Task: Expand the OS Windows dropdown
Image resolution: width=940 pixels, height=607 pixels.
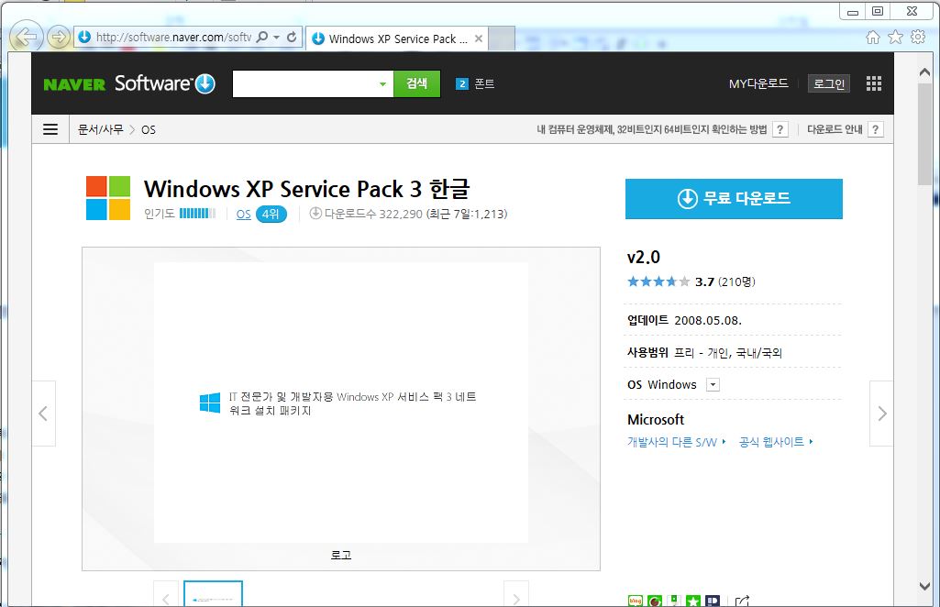Action: point(713,385)
